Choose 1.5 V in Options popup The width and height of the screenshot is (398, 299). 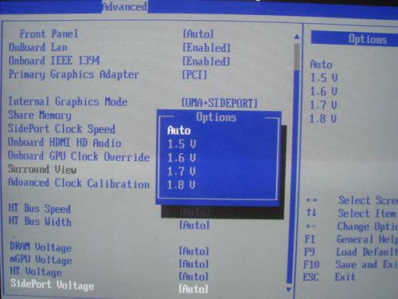click(x=181, y=144)
